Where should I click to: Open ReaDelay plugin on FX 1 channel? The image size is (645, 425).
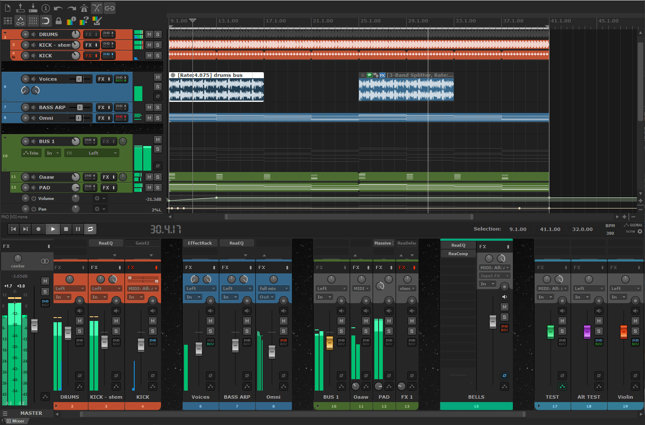407,243
